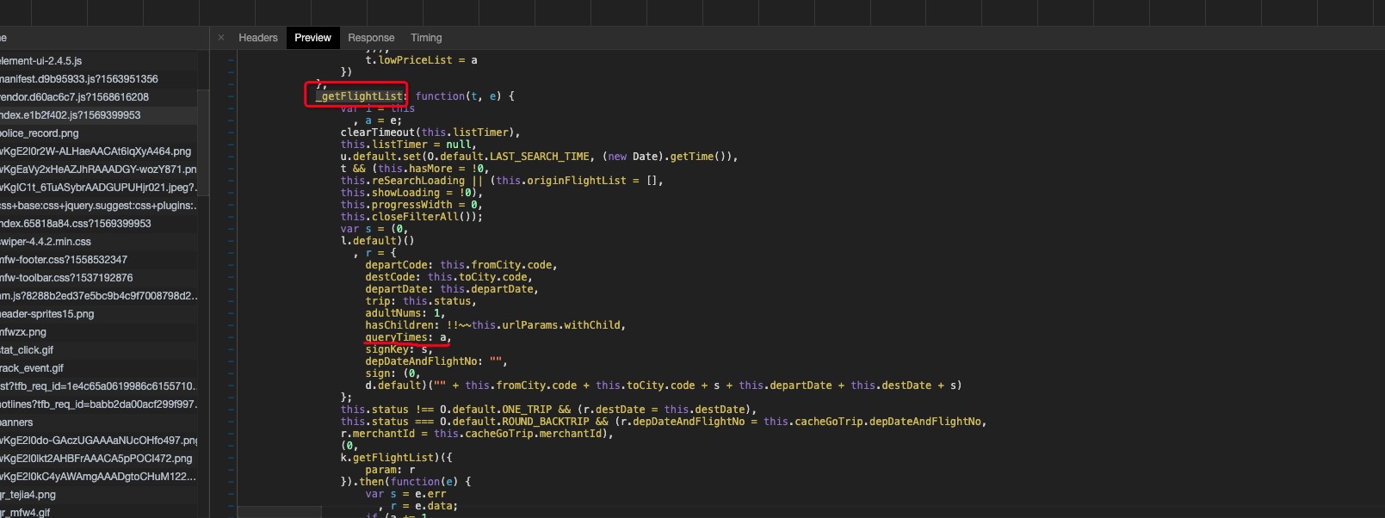Click the departCode: this.fromCity.code line

click(x=461, y=265)
